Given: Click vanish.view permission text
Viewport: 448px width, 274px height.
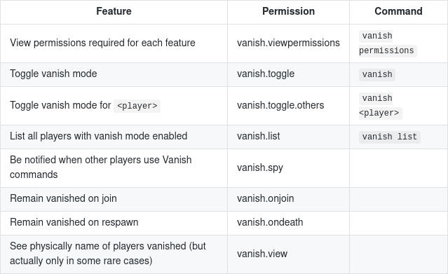Looking at the screenshot, I should 262,254.
